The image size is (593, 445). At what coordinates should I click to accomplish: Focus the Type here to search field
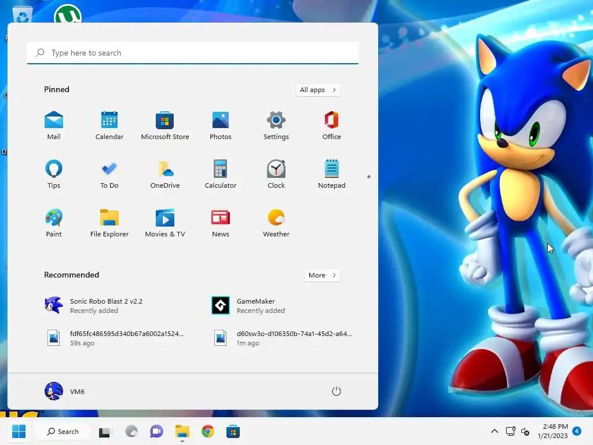193,53
